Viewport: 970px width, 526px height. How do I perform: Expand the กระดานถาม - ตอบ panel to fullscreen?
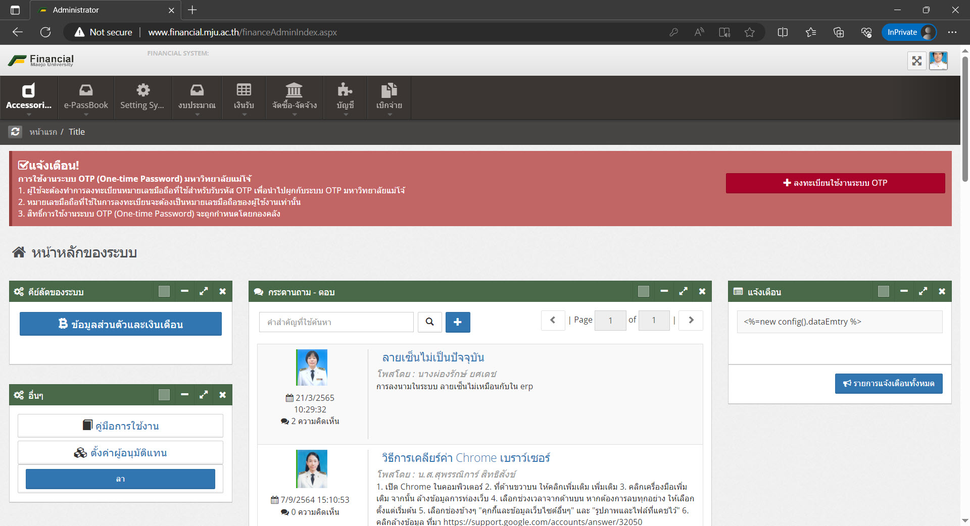pos(683,291)
